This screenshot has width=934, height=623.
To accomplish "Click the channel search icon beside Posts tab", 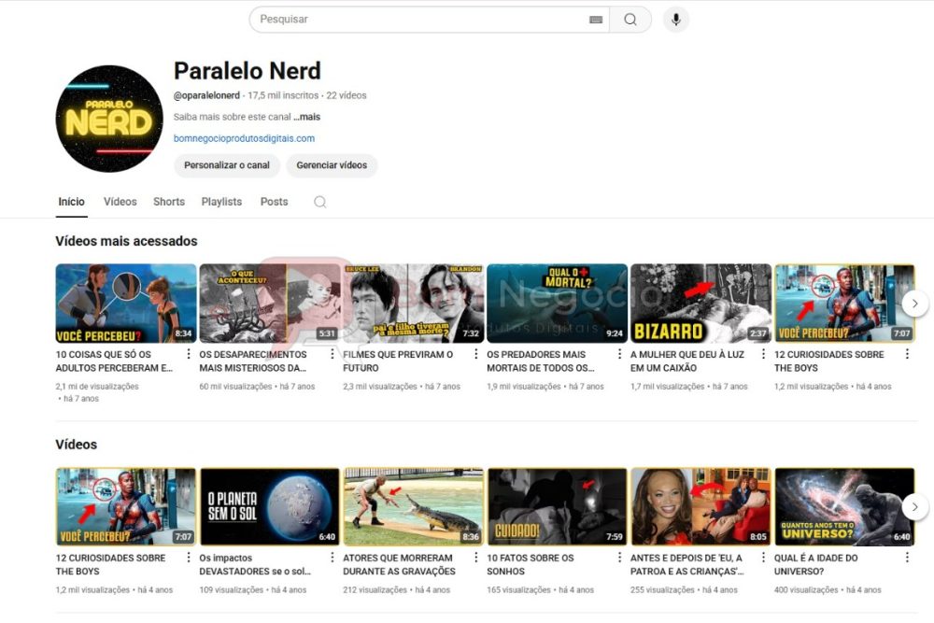I will pos(319,202).
